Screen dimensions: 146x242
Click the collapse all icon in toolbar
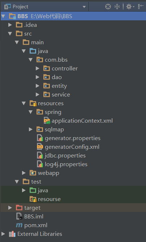[x=117, y=7]
